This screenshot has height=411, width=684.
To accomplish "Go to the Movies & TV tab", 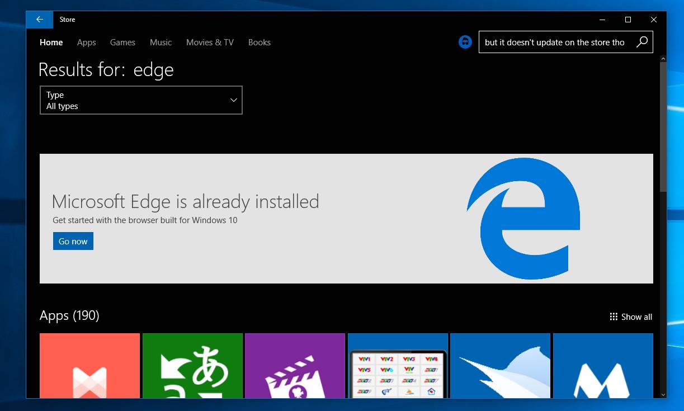I will [x=210, y=42].
